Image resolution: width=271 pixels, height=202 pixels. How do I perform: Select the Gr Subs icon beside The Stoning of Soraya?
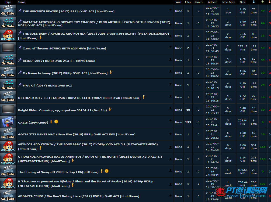click(8, 171)
